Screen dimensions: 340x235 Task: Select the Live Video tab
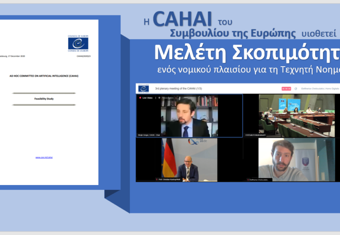147,98
